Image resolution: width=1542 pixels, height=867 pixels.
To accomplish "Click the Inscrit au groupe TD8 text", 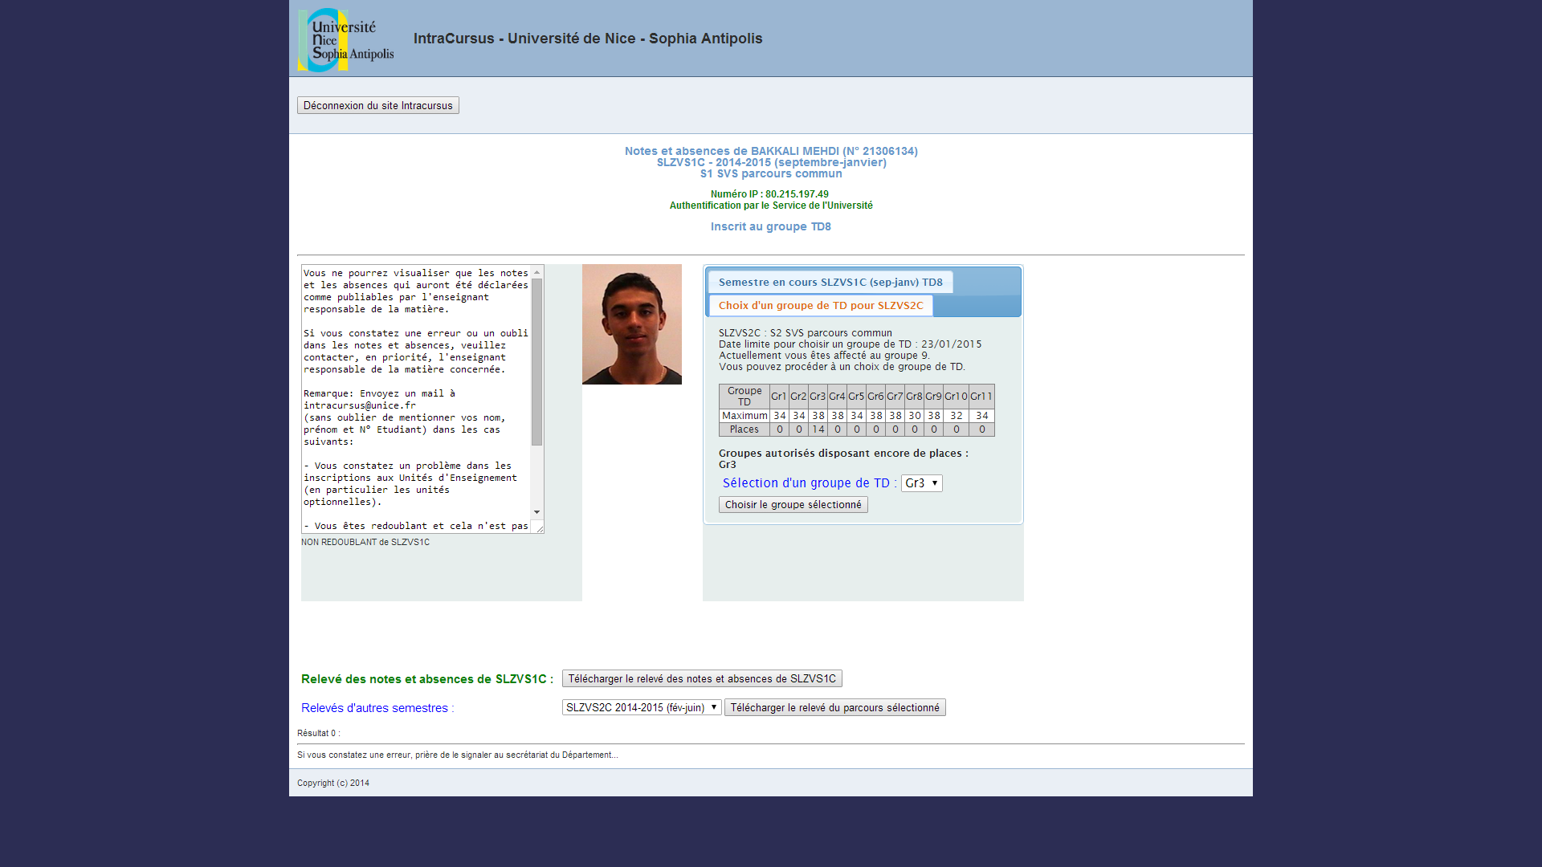I will tap(771, 226).
